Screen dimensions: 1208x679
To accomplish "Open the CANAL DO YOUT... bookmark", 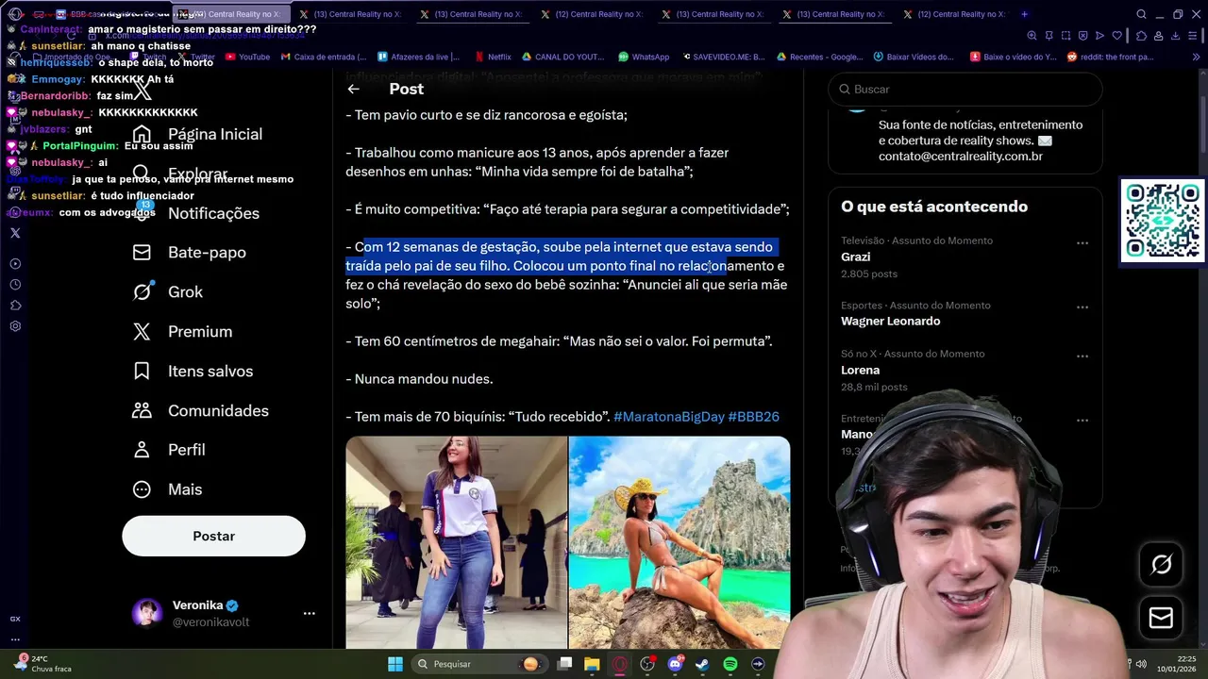I will tap(564, 57).
